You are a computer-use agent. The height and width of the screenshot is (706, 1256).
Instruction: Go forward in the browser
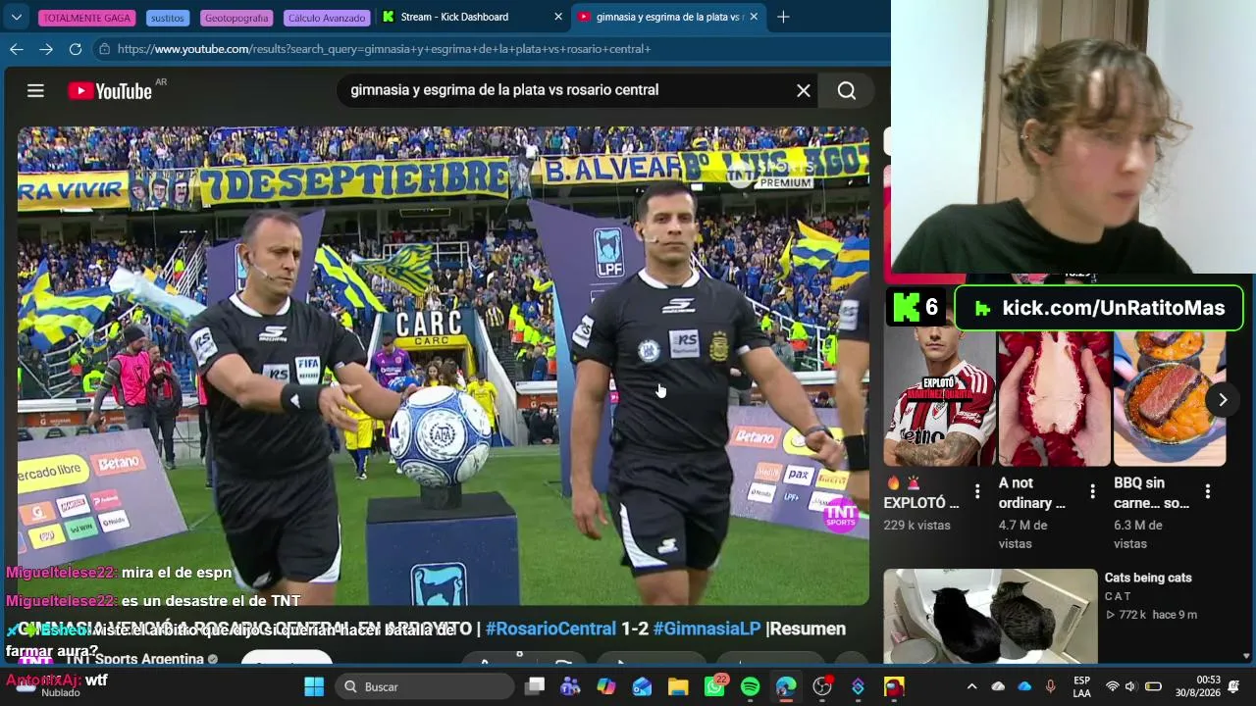click(46, 49)
